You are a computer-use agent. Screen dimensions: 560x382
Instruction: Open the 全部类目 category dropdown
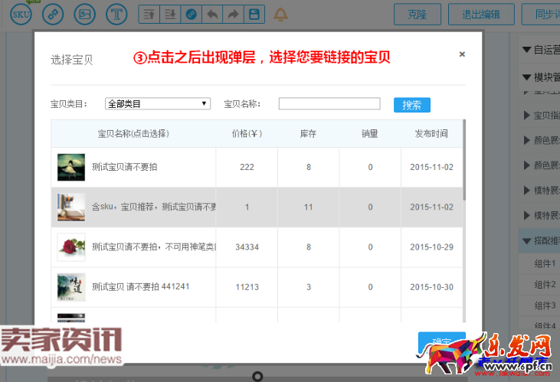(x=158, y=103)
